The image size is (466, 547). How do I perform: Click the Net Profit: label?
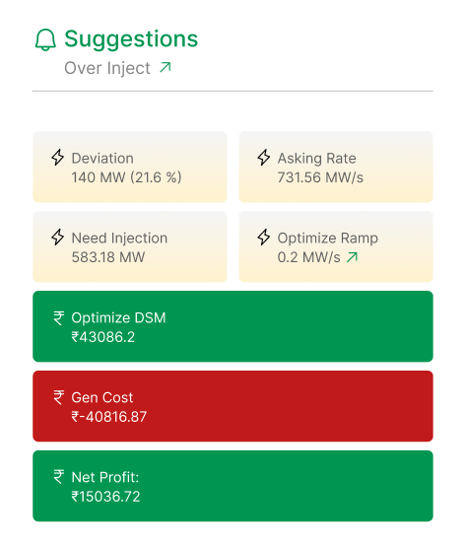click(105, 477)
